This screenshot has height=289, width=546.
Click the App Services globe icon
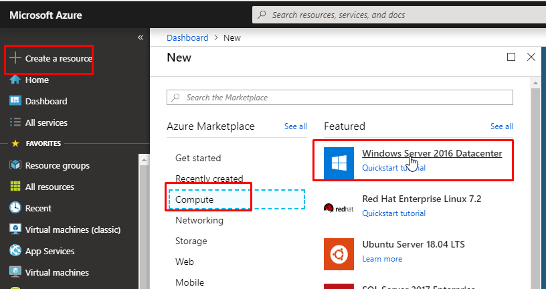[x=15, y=252]
